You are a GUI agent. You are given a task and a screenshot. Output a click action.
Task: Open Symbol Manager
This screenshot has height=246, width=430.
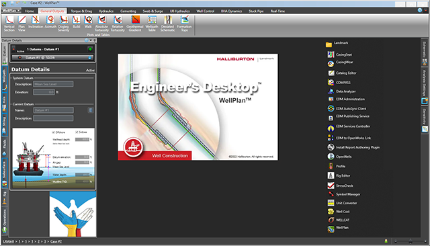344,194
